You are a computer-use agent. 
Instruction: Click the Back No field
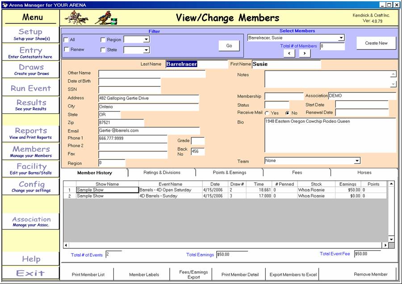(x=198, y=151)
